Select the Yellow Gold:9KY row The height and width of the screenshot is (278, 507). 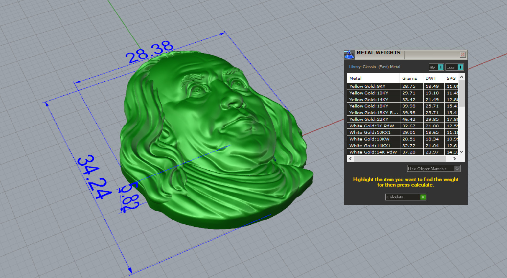(x=403, y=86)
